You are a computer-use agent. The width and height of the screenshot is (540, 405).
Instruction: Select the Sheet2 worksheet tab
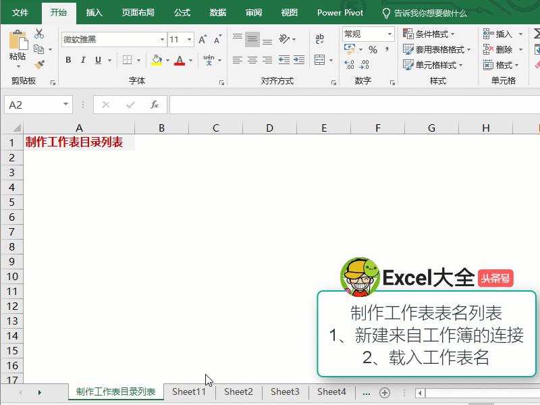pyautogui.click(x=238, y=391)
